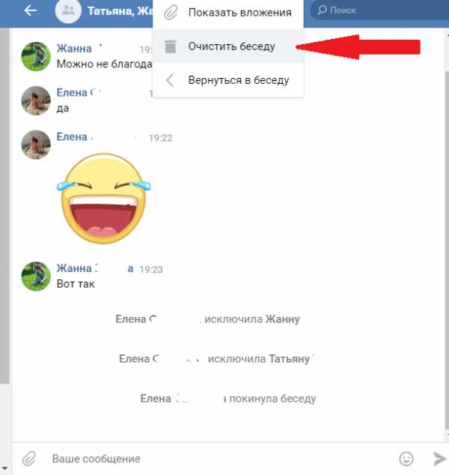Select Вернуться в беседу menu entry
Image resolution: width=449 pixels, height=475 pixels.
[228, 80]
